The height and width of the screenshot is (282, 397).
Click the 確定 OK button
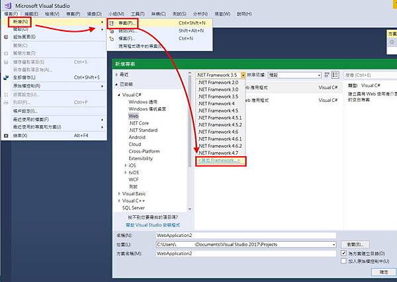pos(384,272)
